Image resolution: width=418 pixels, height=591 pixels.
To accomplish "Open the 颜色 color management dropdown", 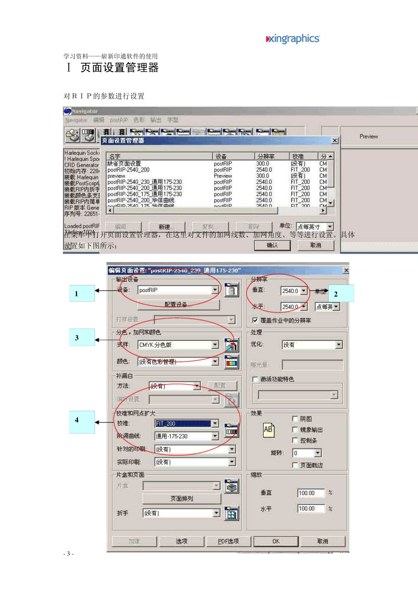I will coord(215,361).
